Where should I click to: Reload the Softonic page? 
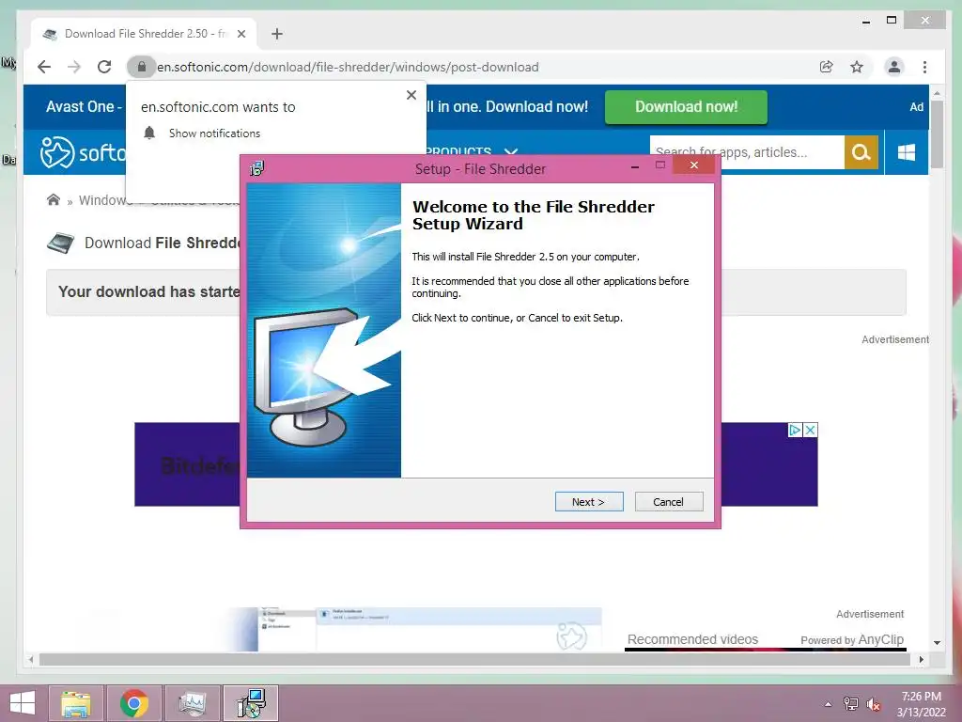tap(104, 67)
